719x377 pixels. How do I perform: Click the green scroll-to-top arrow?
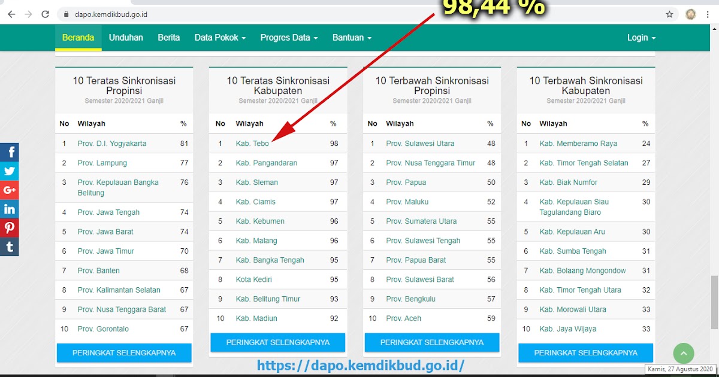click(684, 354)
